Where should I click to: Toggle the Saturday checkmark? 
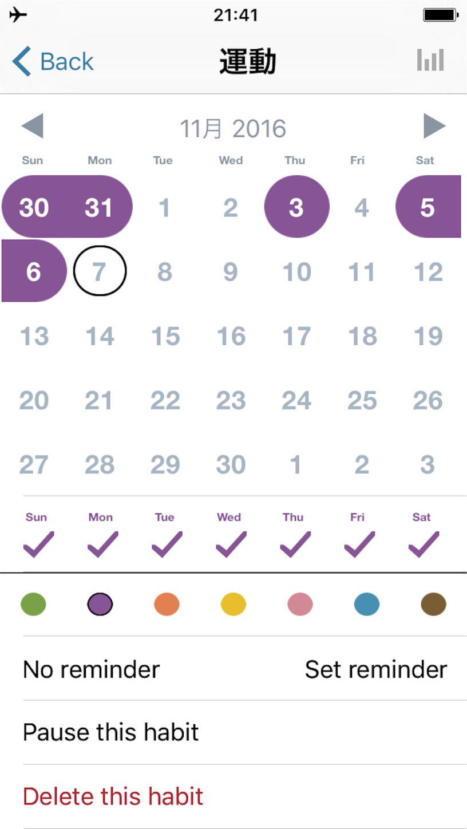[x=424, y=544]
